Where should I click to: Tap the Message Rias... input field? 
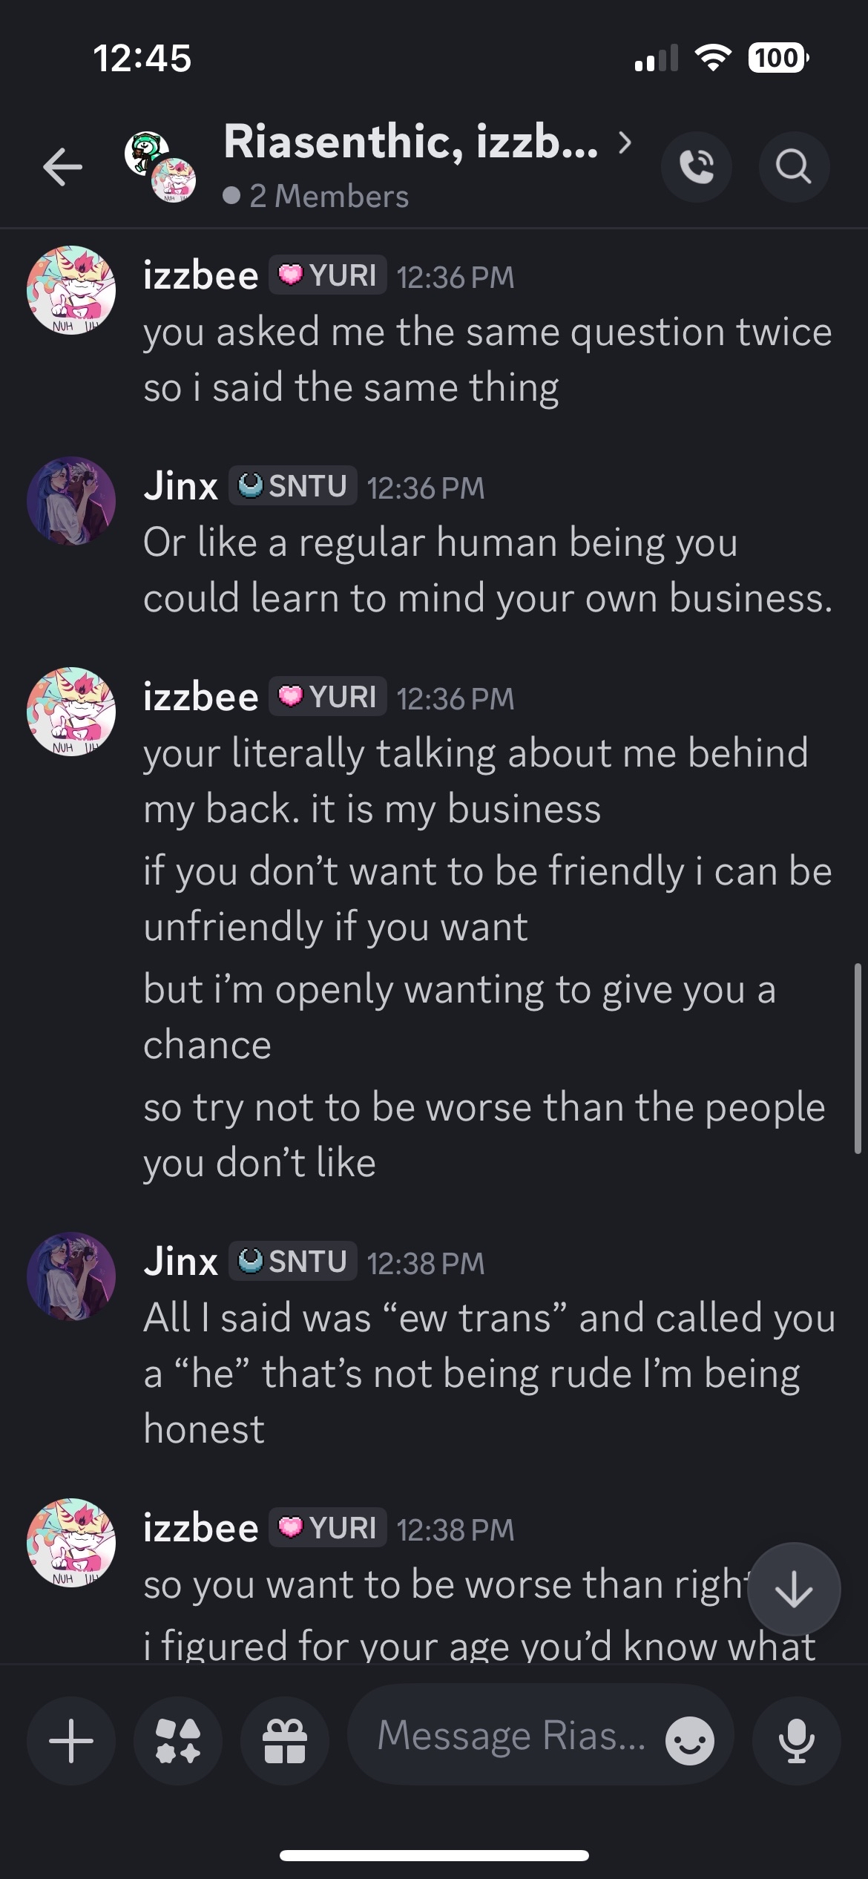(512, 1737)
